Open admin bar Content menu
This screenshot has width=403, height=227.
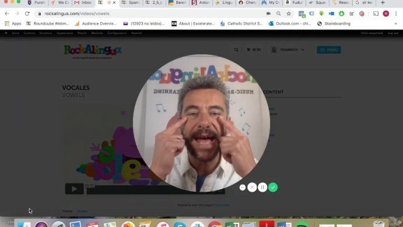pos(29,33)
